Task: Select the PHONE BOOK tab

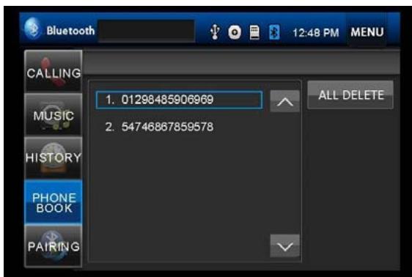Action: [x=54, y=202]
